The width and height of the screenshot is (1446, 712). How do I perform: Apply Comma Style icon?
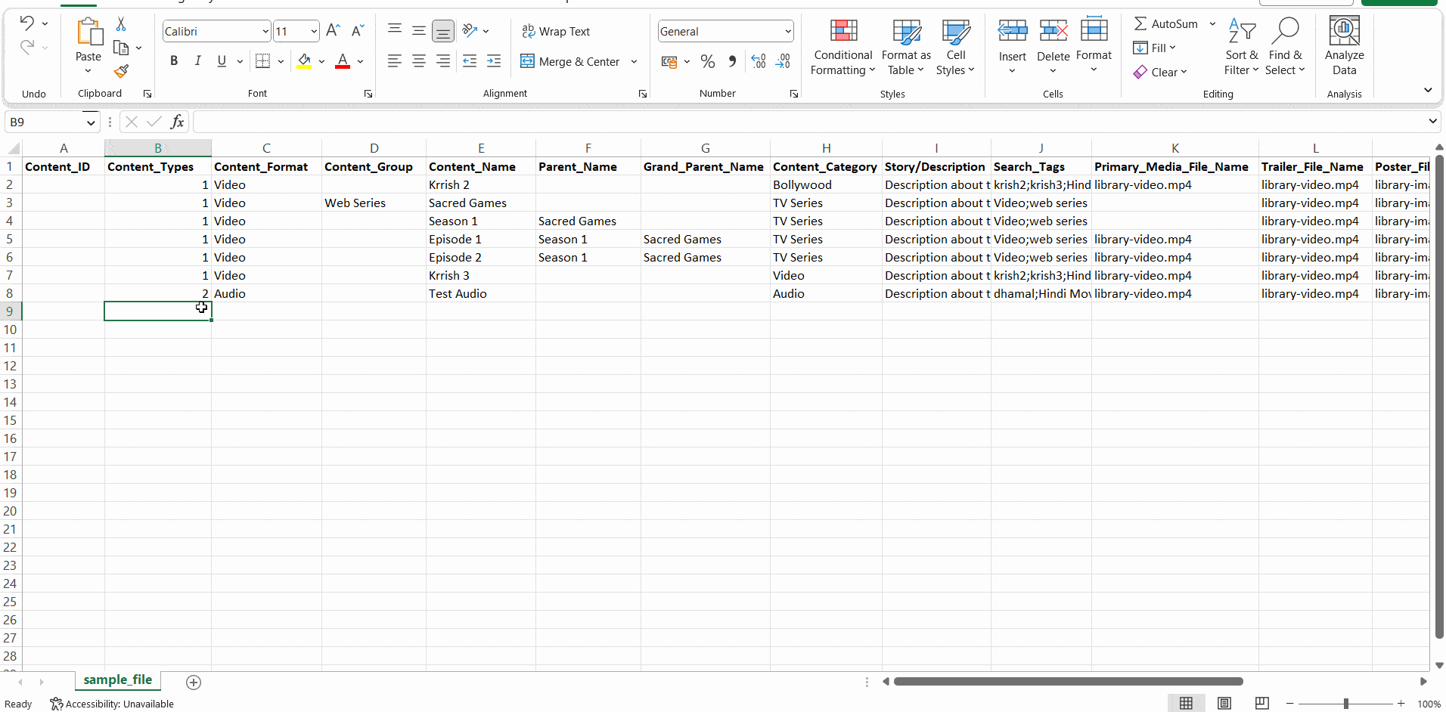click(x=732, y=61)
